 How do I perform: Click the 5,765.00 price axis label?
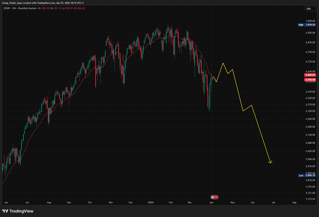(x=310, y=187)
